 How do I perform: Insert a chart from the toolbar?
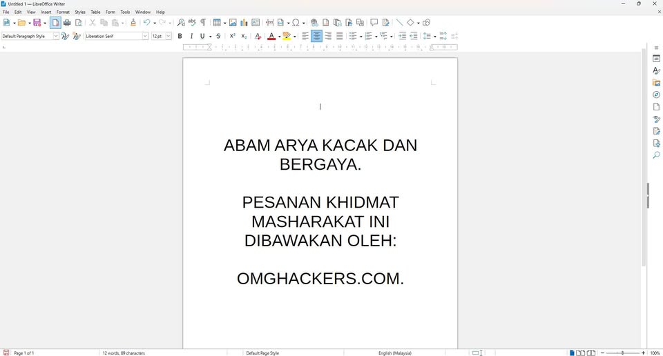(244, 23)
